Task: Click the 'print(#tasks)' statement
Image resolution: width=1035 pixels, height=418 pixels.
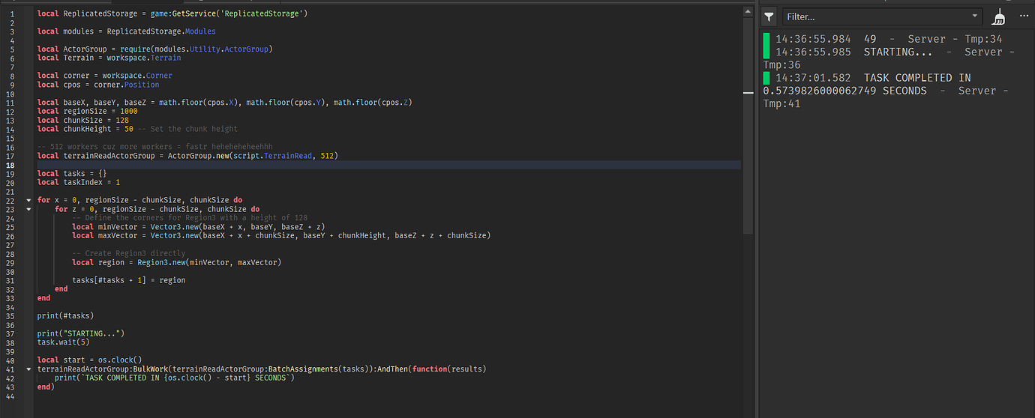Action: pyautogui.click(x=65, y=315)
